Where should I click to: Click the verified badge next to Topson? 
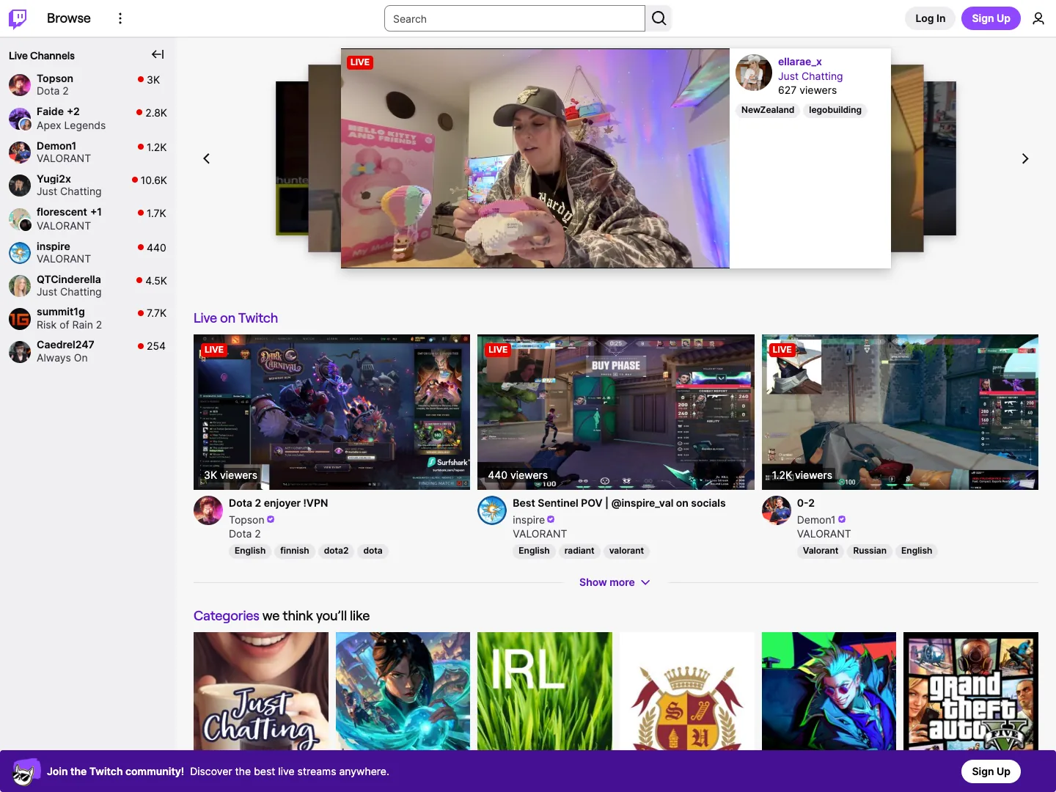(x=271, y=519)
